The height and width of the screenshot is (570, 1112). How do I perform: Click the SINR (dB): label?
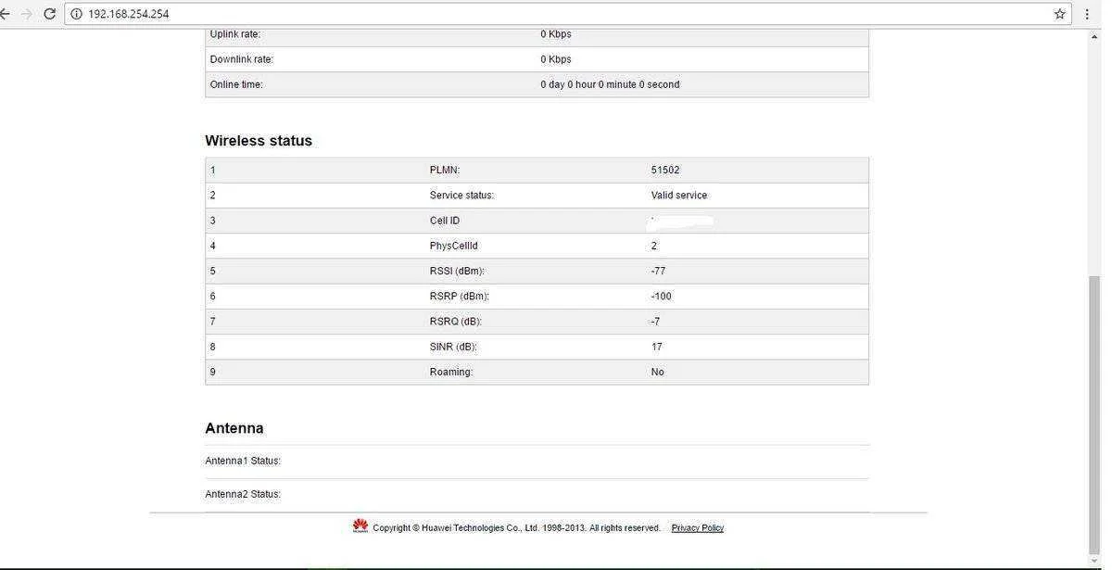[x=453, y=347]
